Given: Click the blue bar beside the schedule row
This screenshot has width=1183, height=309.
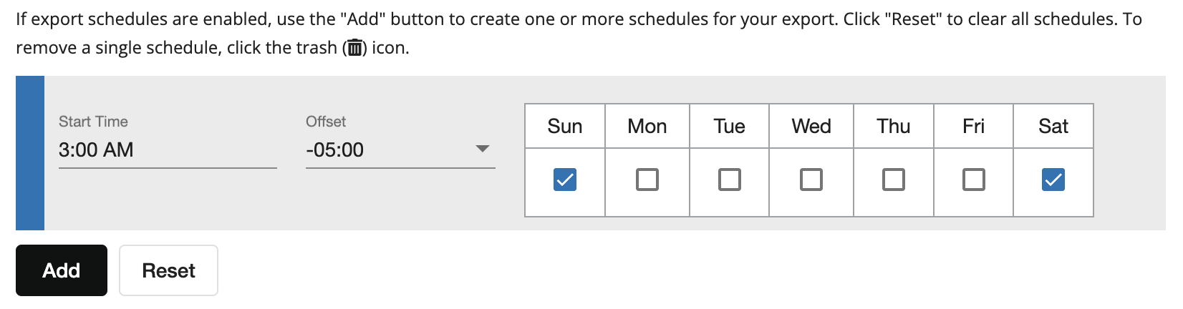Looking at the screenshot, I should tap(30, 153).
